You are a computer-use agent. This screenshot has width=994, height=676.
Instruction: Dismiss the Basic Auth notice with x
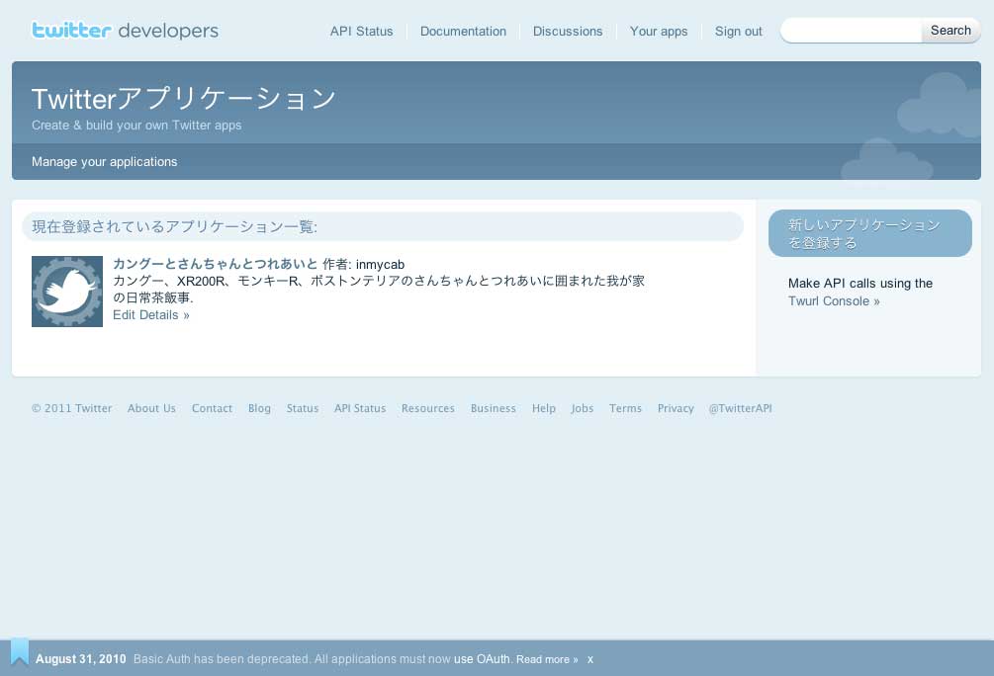[590, 659]
